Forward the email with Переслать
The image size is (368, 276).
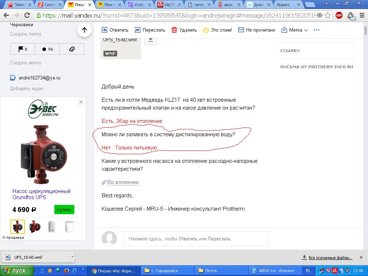(149, 30)
